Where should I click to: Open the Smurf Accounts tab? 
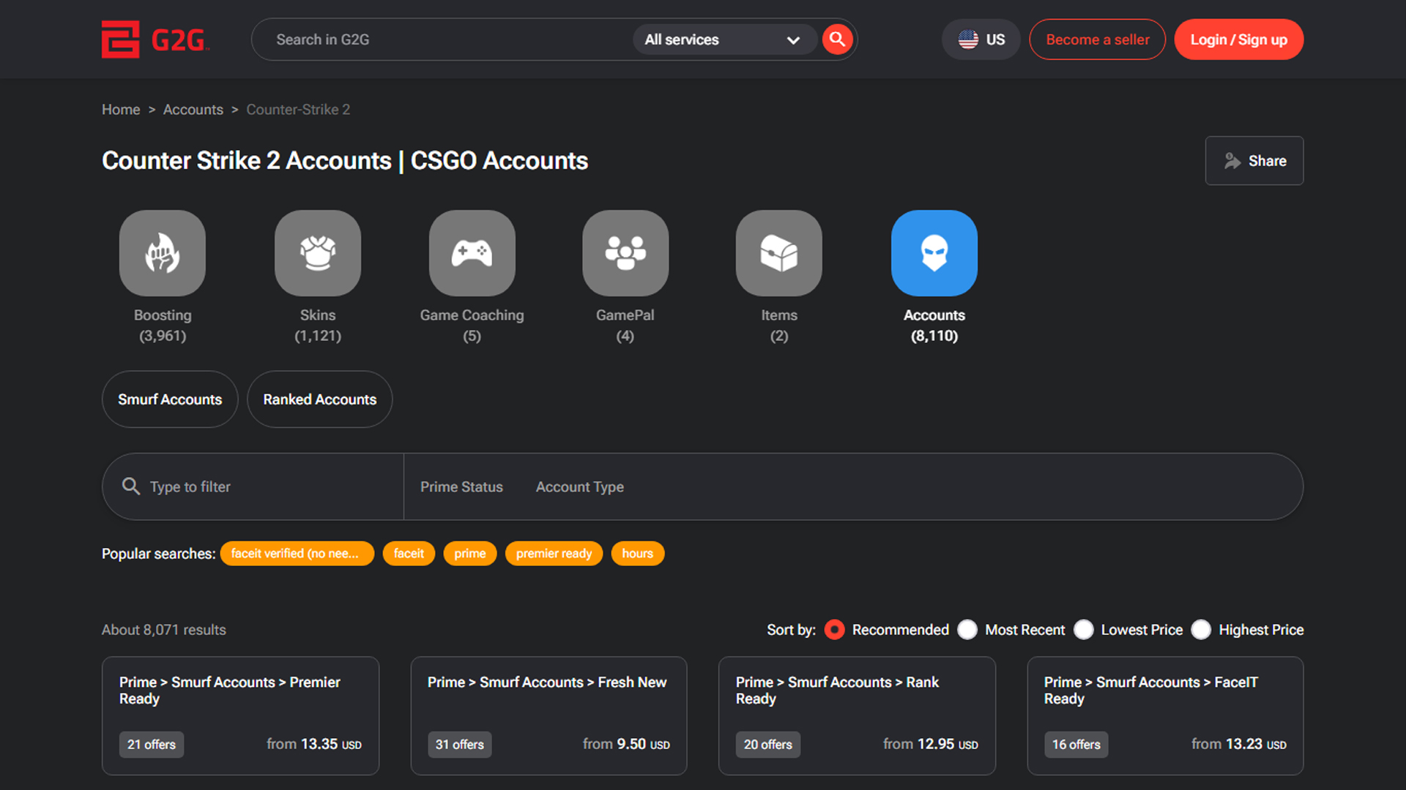tap(169, 399)
